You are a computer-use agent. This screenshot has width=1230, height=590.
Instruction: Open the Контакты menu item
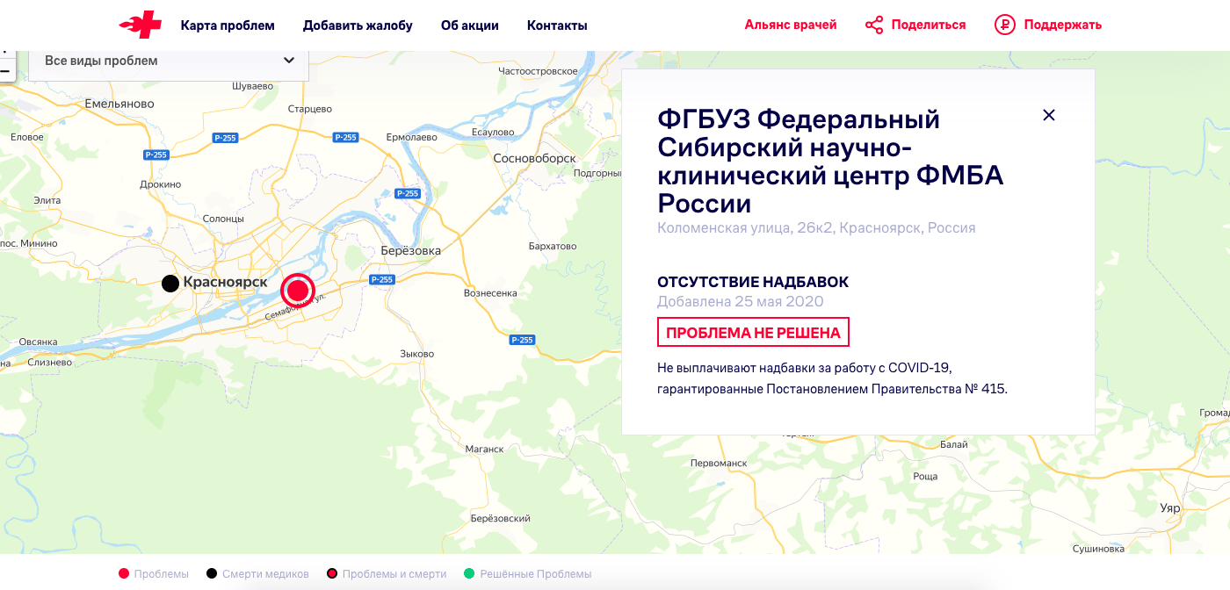[x=557, y=25]
